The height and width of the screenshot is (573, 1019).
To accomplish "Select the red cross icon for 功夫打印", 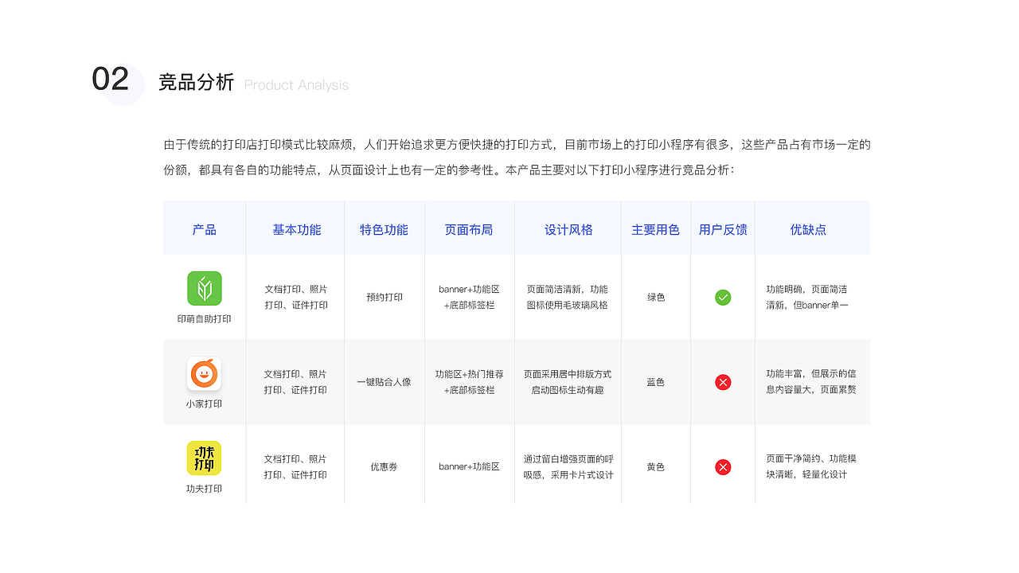I will [723, 467].
